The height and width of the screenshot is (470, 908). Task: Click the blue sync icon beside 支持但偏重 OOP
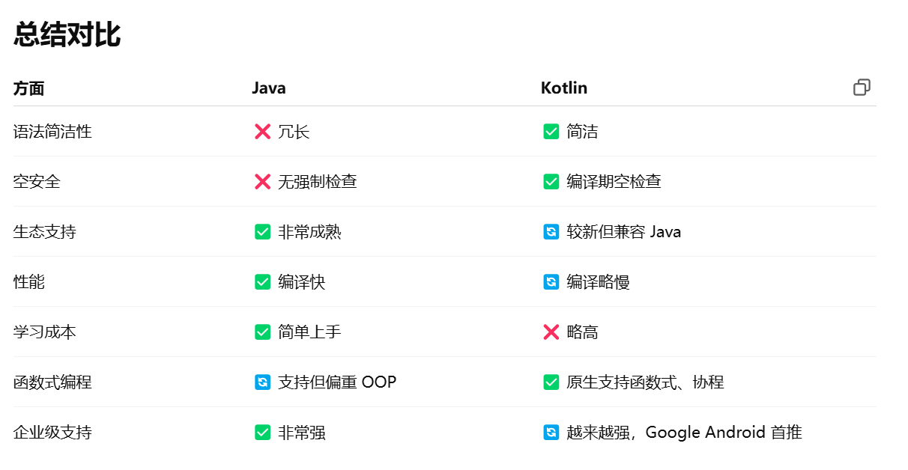[x=262, y=382]
